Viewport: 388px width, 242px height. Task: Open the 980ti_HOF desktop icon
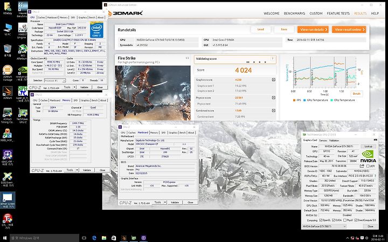pos(8,136)
